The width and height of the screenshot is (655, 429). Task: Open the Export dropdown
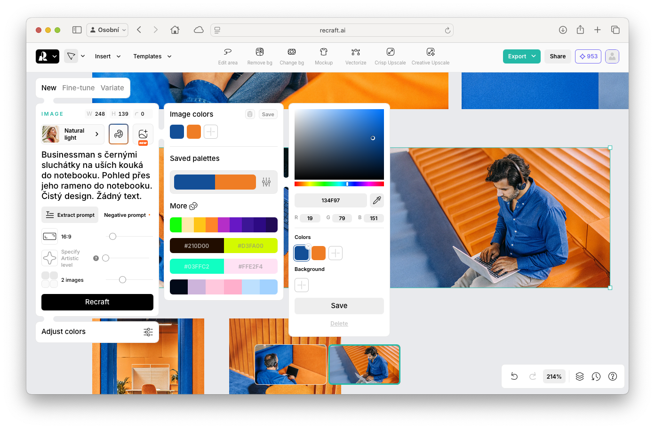coord(522,56)
